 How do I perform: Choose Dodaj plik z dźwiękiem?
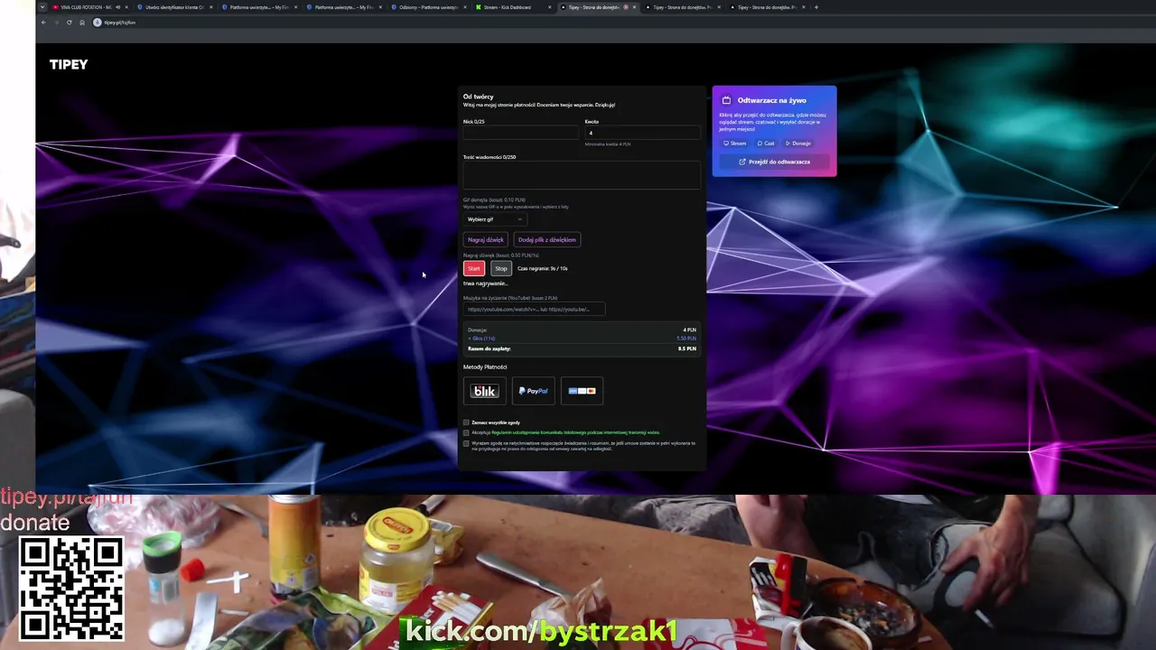[x=547, y=240]
